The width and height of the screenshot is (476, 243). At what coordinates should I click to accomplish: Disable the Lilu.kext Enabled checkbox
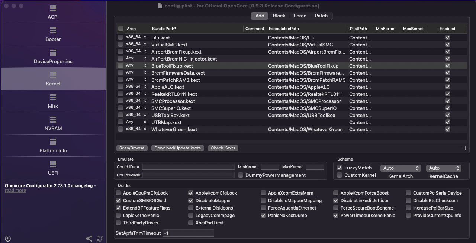447,38
